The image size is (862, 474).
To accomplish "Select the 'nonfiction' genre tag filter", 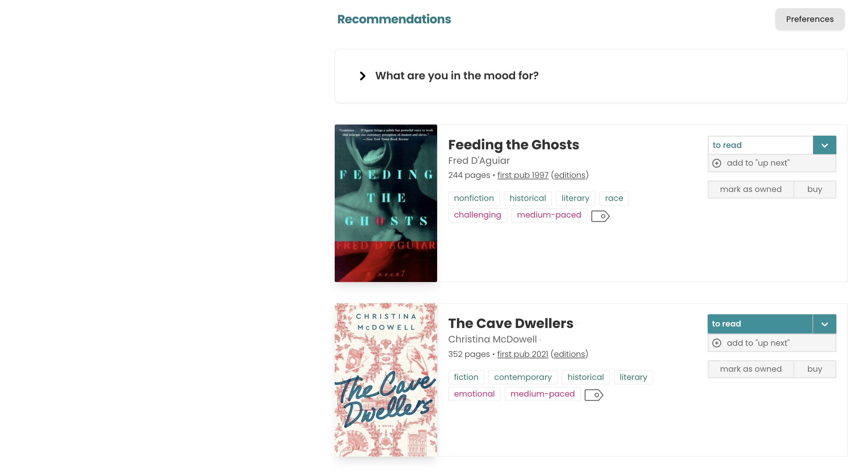I will point(473,197).
